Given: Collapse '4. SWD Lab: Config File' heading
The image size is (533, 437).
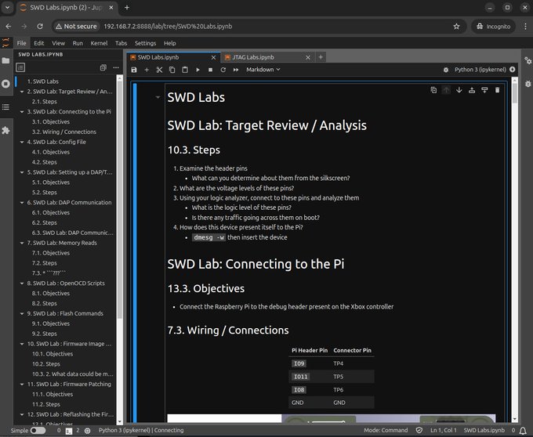Looking at the screenshot, I should (x=22, y=142).
